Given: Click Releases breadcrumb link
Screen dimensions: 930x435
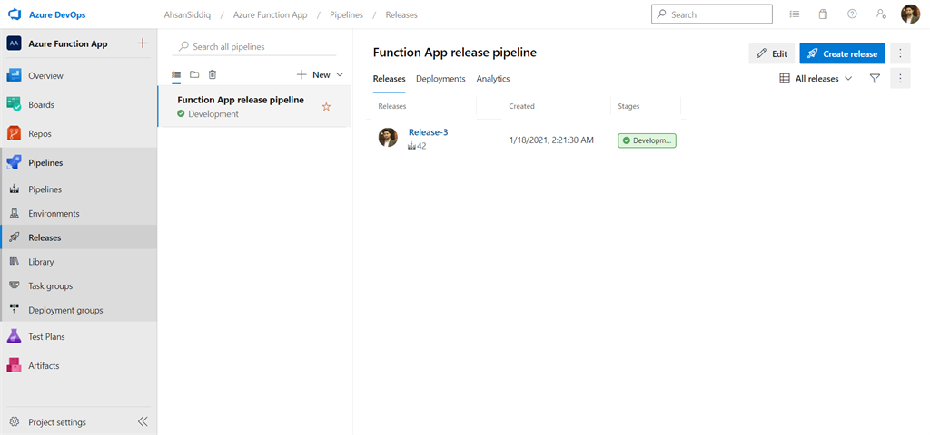Looking at the screenshot, I should tap(401, 14).
